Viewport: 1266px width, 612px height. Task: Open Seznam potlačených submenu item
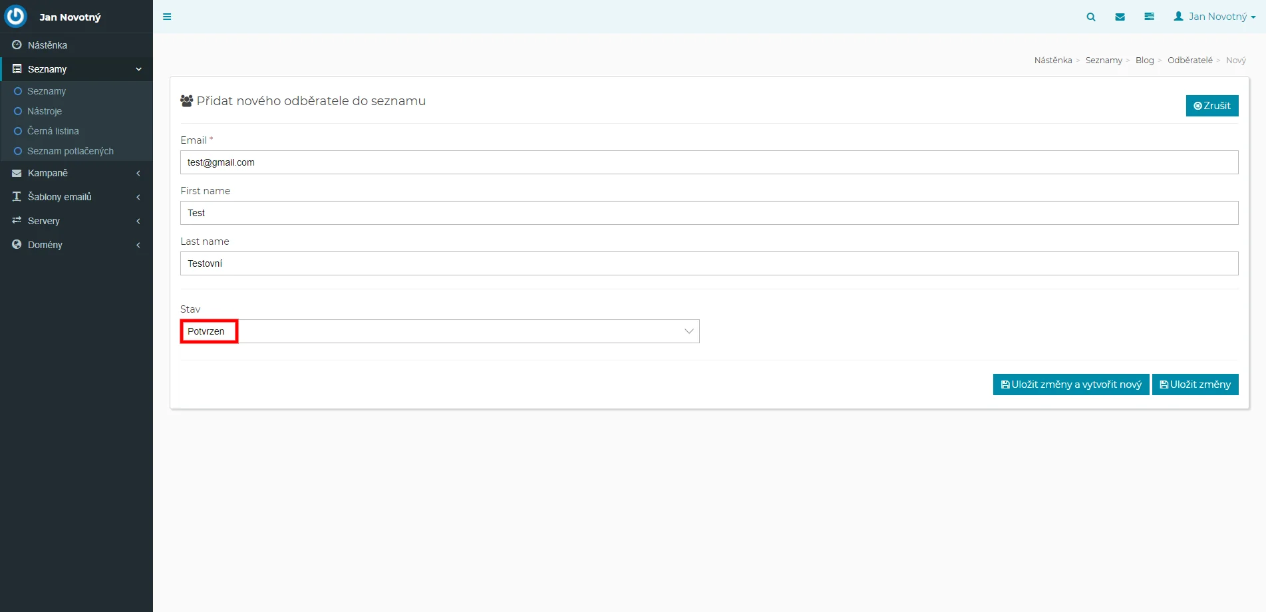[x=70, y=151]
